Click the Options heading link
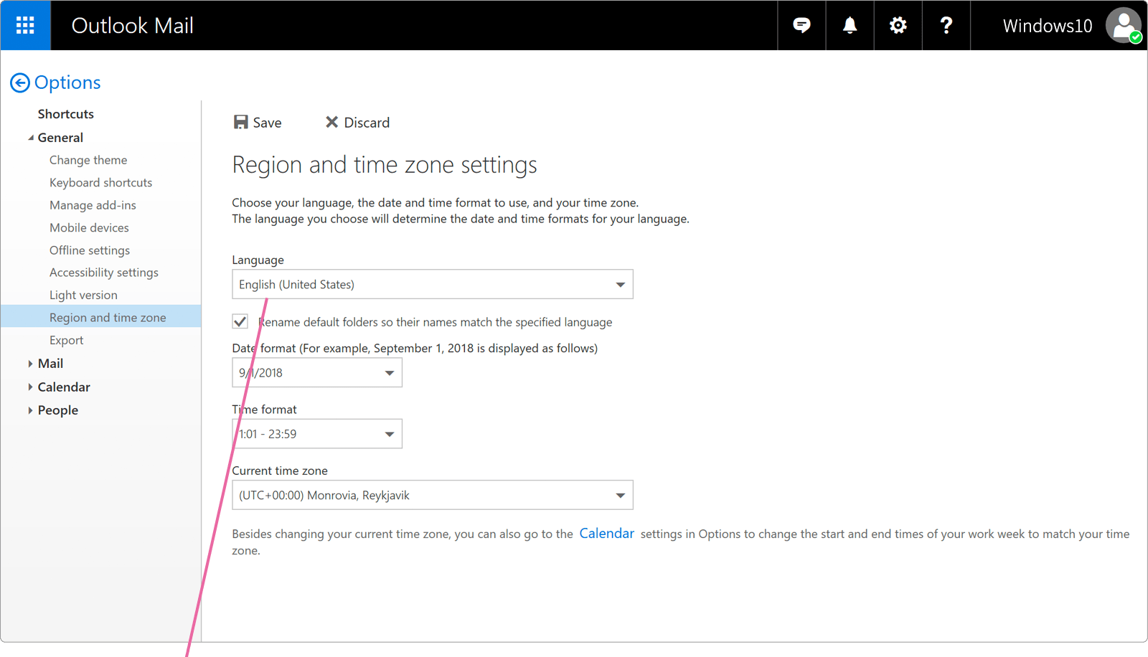 (x=67, y=82)
